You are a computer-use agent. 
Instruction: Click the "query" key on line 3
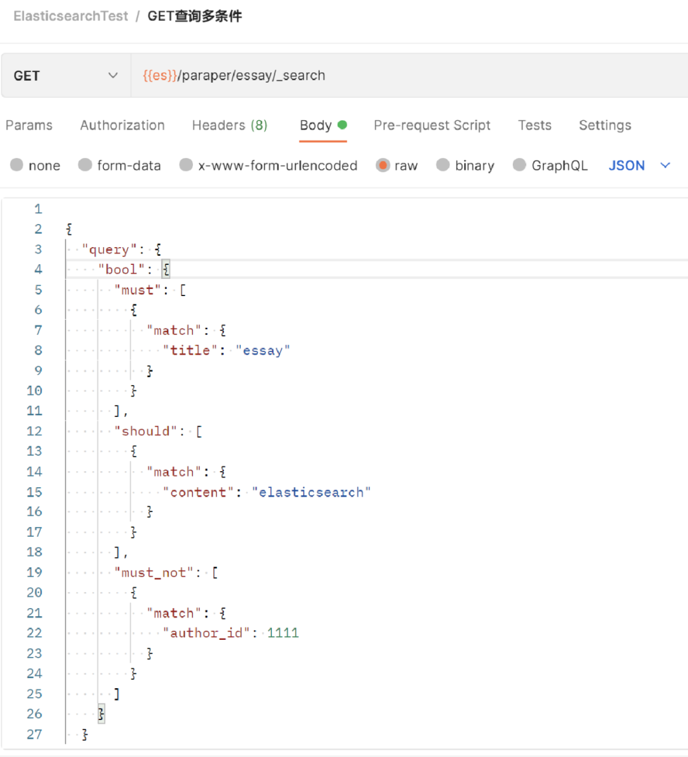point(110,250)
